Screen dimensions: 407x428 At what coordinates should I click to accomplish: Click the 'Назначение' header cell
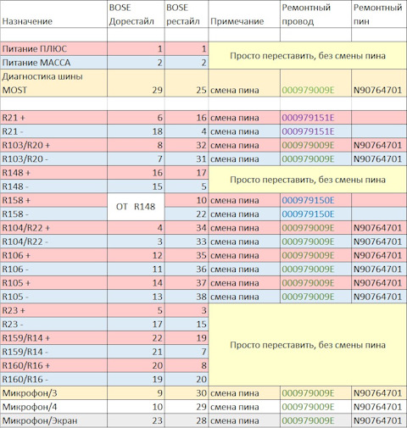coord(53,14)
